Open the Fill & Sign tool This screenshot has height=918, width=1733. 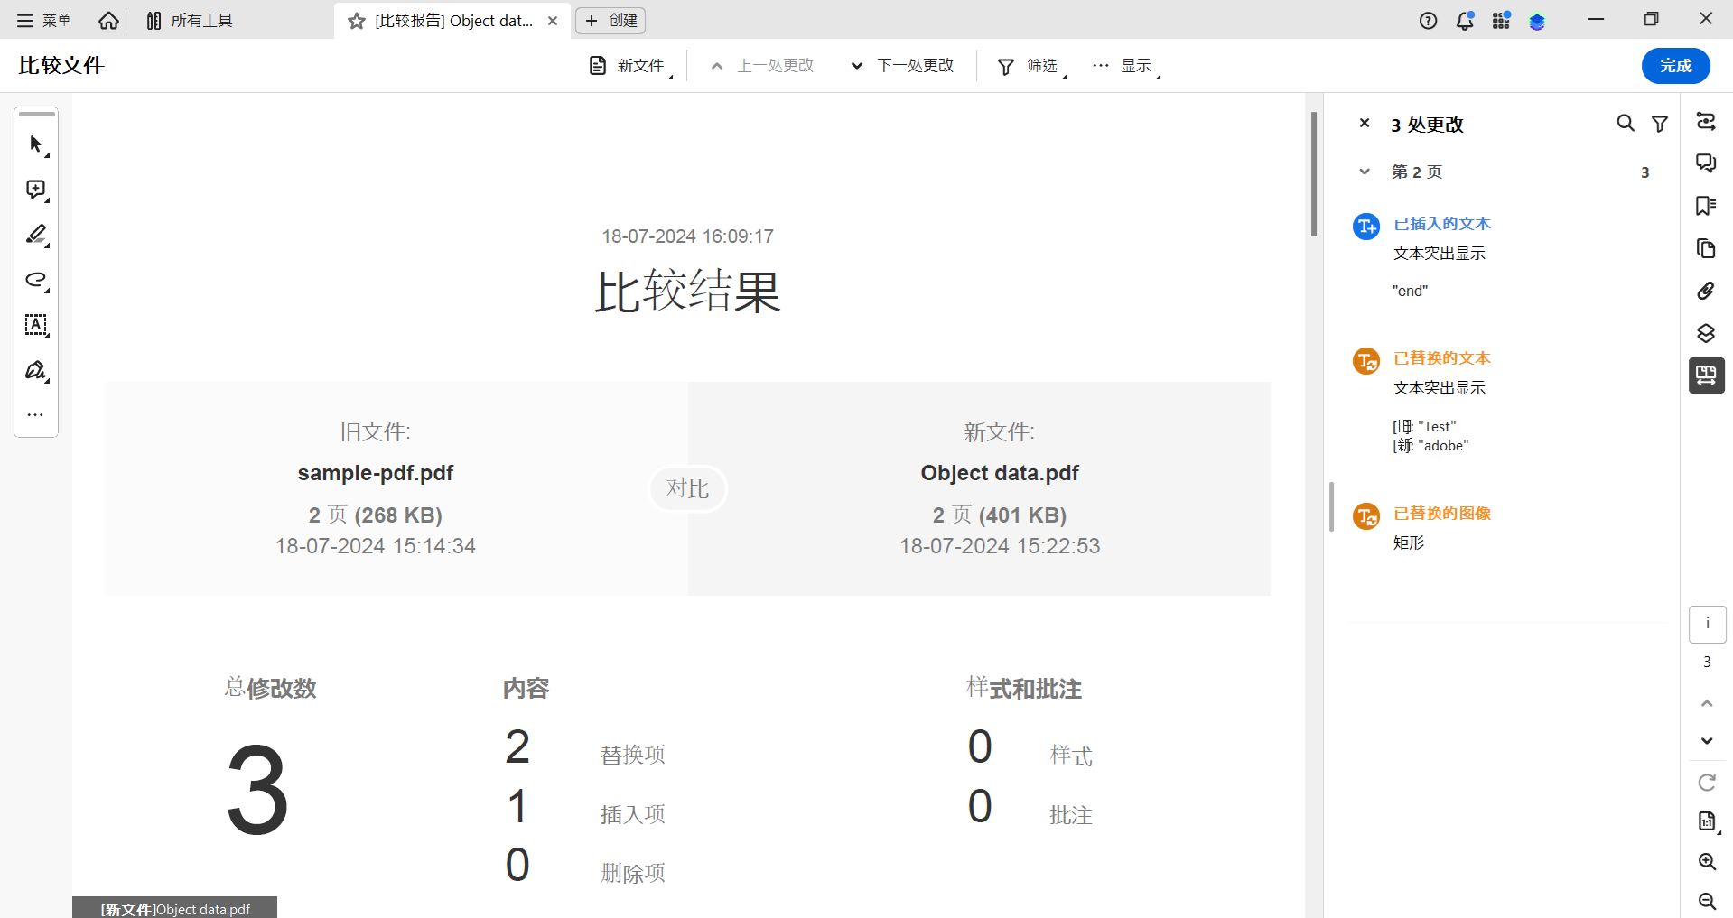[36, 370]
